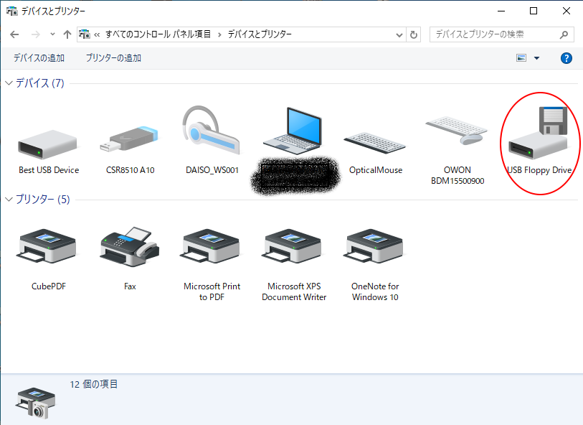Click デバイスとプリンター breadcrumb
Screen dimensions: 583x425
260,34
